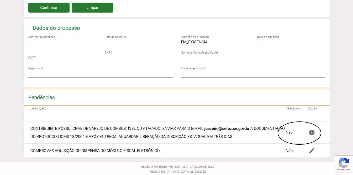Click the reCAPTCHA badge logo
Screen dimensions: 353x175
pos(344,163)
